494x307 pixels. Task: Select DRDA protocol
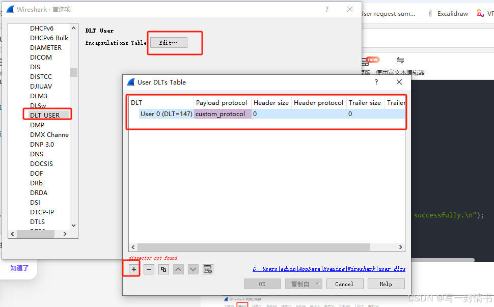pyautogui.click(x=39, y=192)
